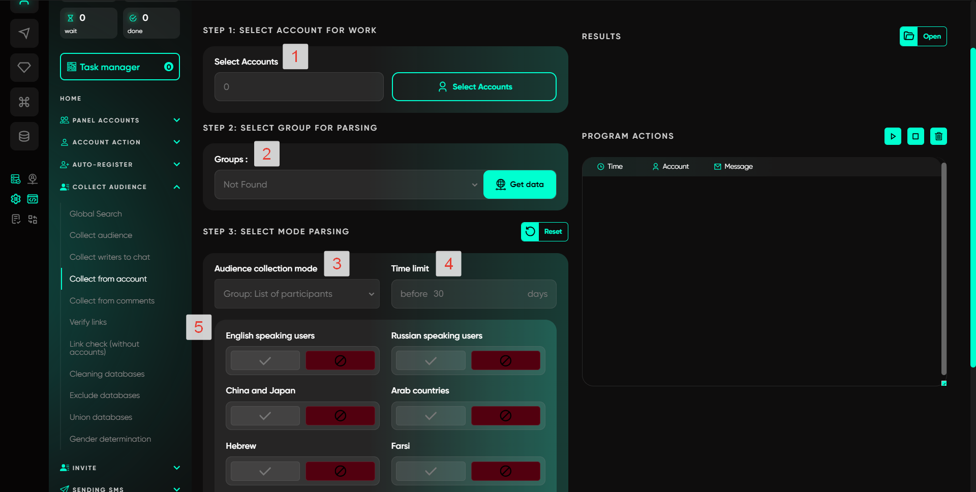Open Audience collection mode dropdown
Image resolution: width=976 pixels, height=492 pixels.
point(297,294)
